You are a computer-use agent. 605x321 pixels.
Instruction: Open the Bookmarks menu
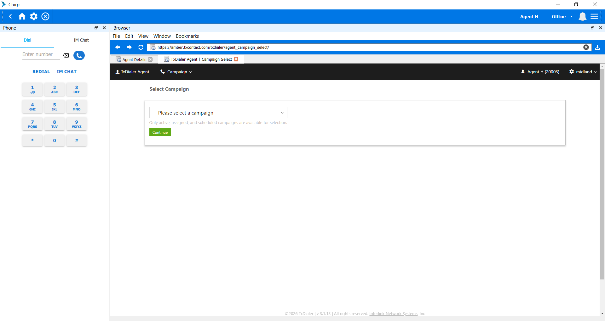[x=187, y=36]
